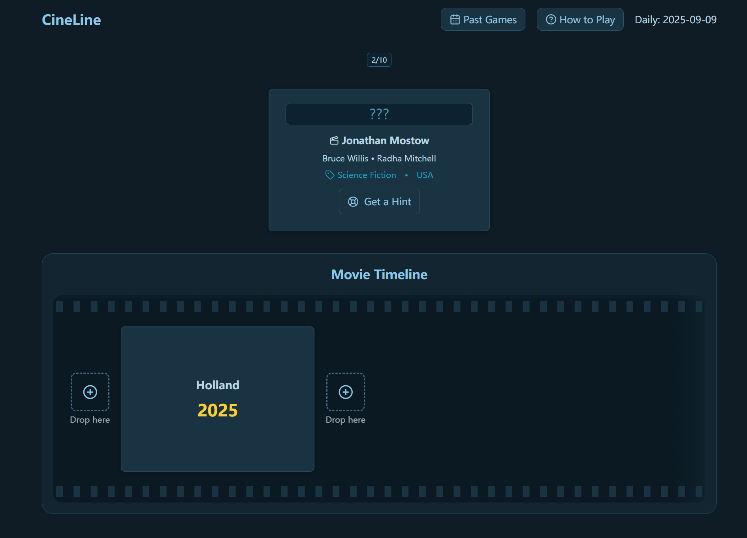Click the CineLine logo
The image size is (747, 538).
[72, 20]
